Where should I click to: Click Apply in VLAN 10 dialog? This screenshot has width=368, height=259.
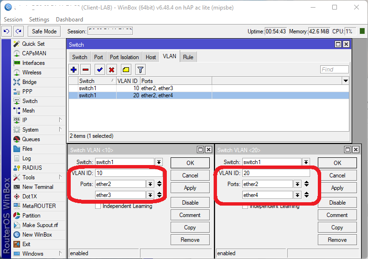pyautogui.click(x=190, y=188)
